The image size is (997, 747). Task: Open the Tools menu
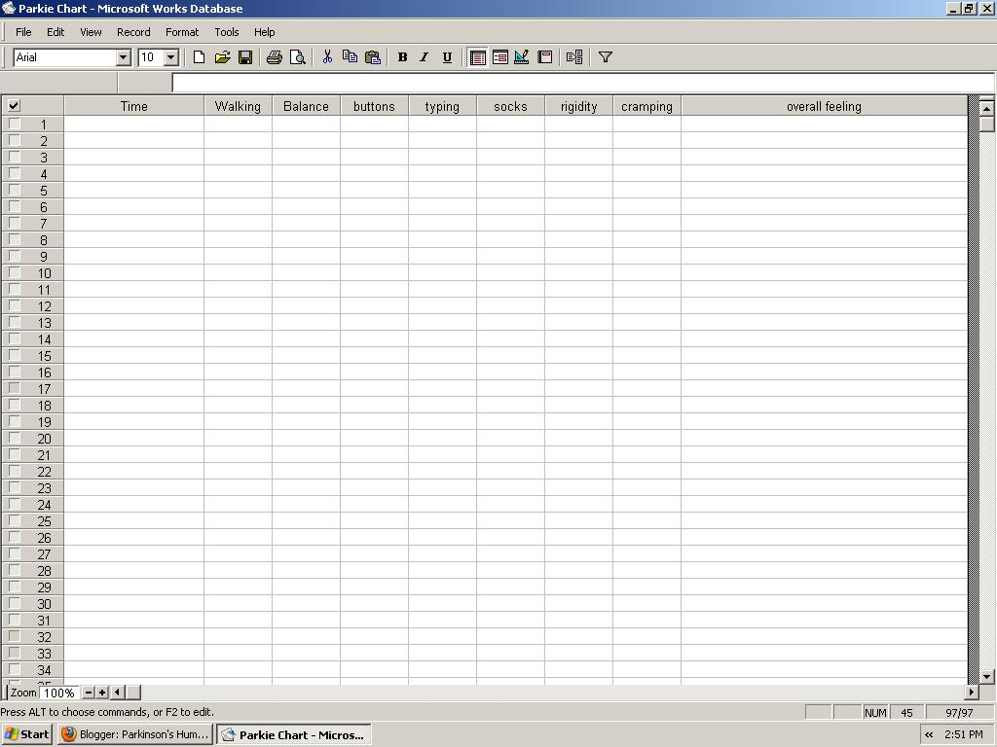226,32
